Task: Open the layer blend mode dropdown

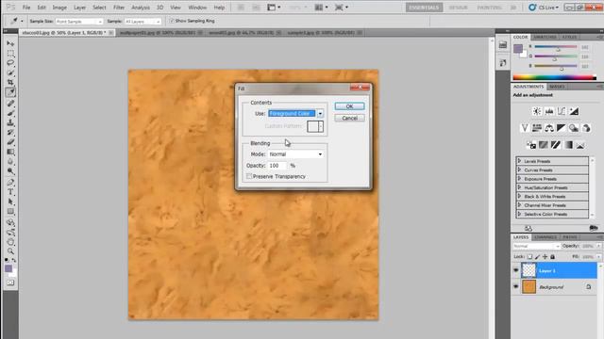Action: pos(536,246)
